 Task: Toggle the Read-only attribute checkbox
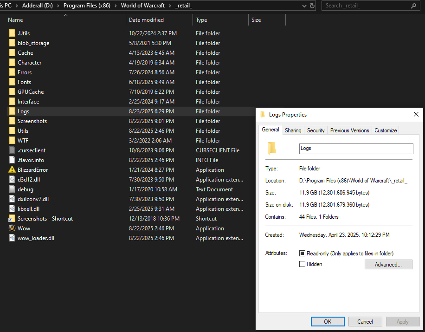[302, 254]
